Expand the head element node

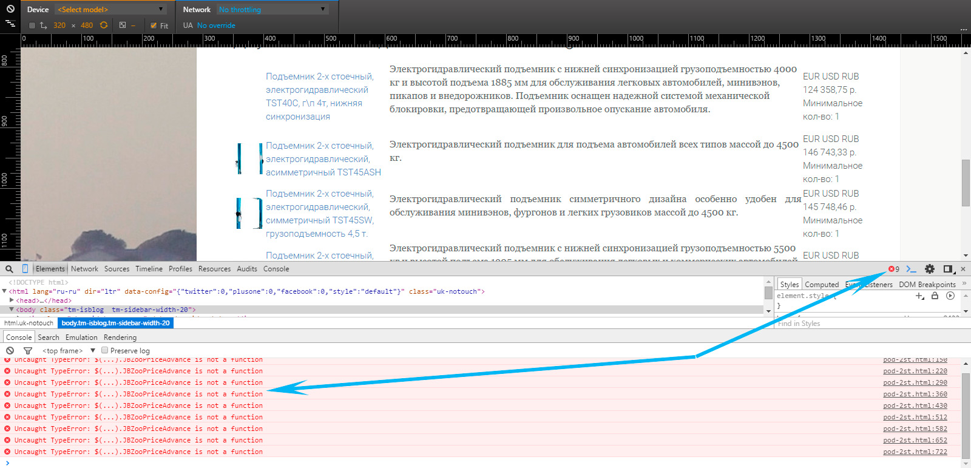(x=12, y=300)
